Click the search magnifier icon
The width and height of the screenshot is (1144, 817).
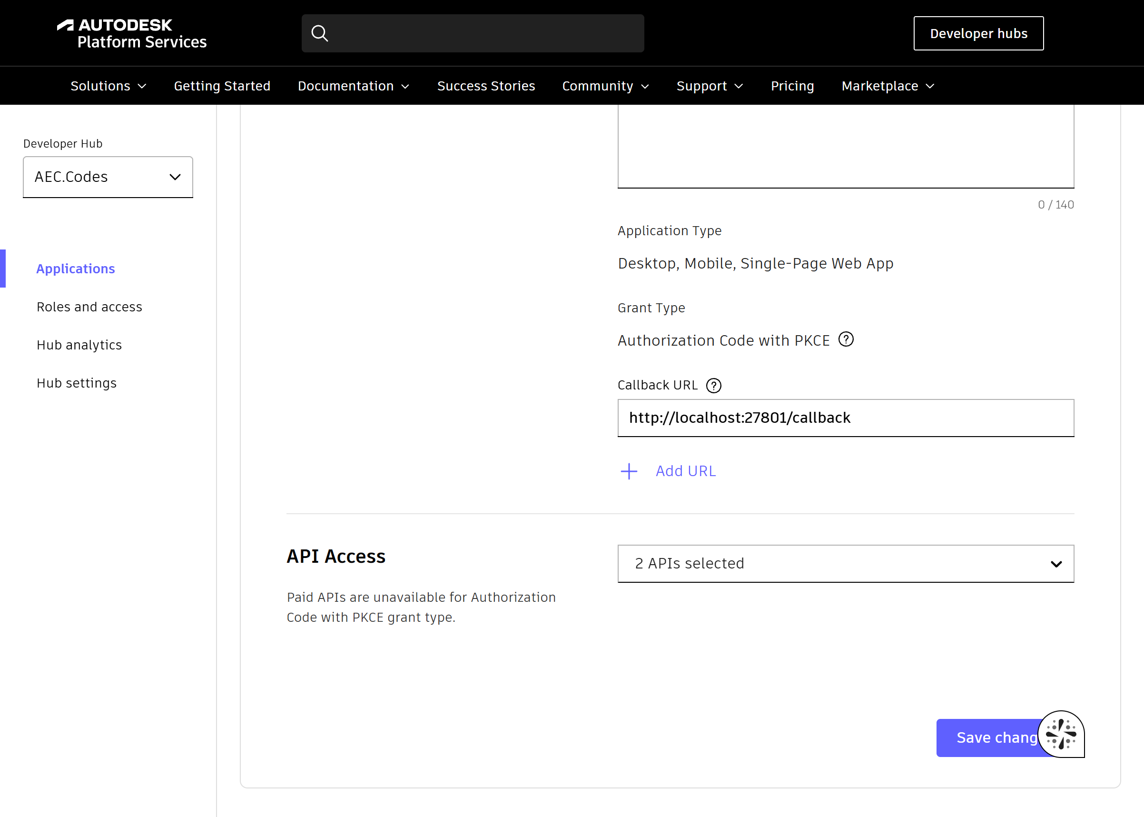320,33
